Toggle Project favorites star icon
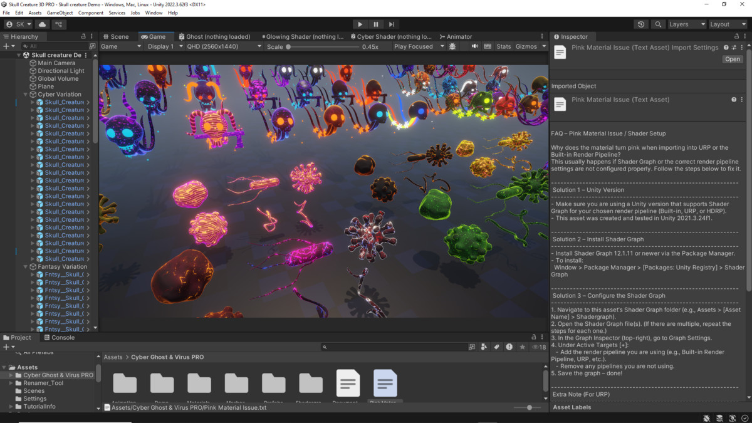Image resolution: width=752 pixels, height=423 pixels. (x=522, y=347)
